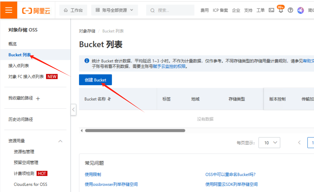The height and width of the screenshot is (192, 314).
Task: Open 预留空间管理 in sidebar
Action: tap(26, 163)
